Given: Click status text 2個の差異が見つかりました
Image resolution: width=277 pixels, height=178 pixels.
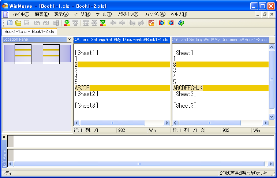Looking at the screenshot, I should (243, 173).
